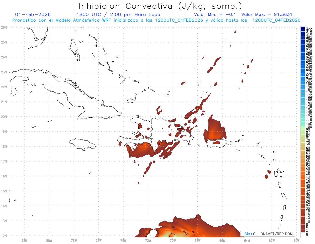
Task: Click the pale green swatch beside legend value 100
Action: point(303,128)
